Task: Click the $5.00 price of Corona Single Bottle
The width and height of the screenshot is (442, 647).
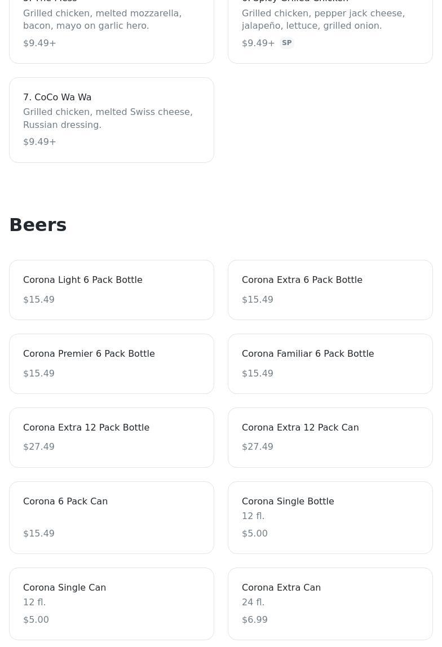Action: [255, 534]
